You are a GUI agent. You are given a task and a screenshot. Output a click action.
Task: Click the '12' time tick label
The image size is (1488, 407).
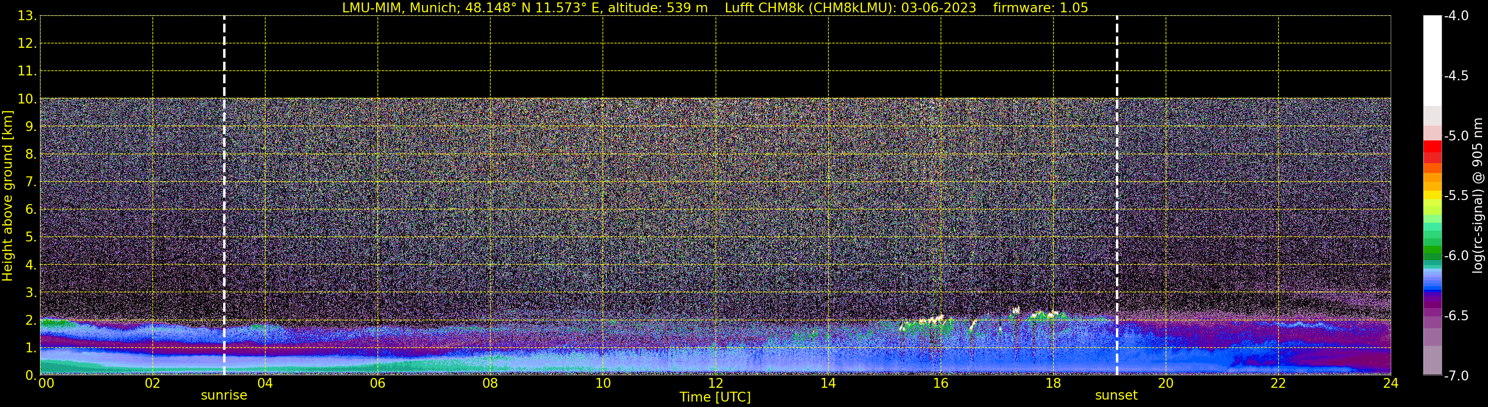point(716,383)
